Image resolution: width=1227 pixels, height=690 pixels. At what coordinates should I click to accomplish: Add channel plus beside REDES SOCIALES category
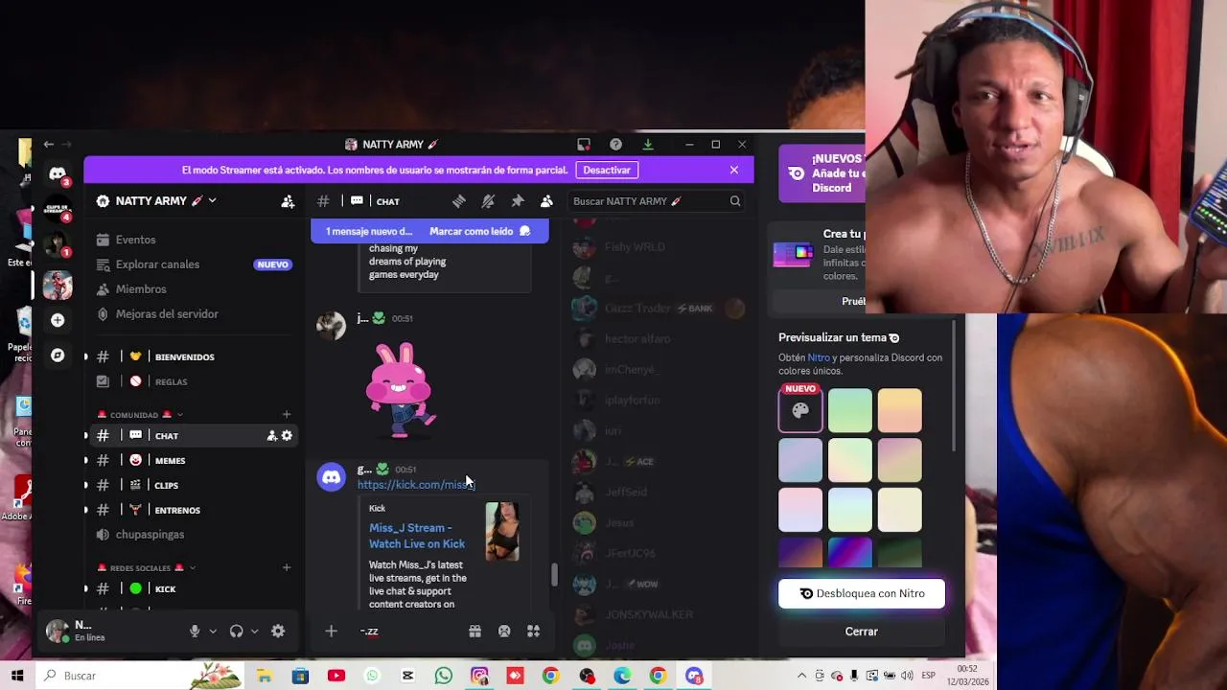(287, 568)
